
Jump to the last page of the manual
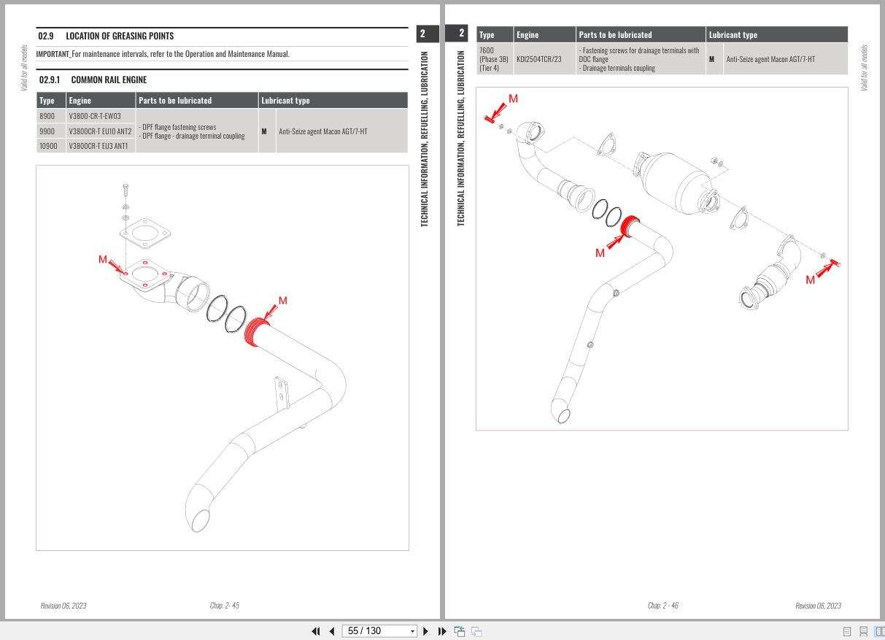pyautogui.click(x=441, y=631)
